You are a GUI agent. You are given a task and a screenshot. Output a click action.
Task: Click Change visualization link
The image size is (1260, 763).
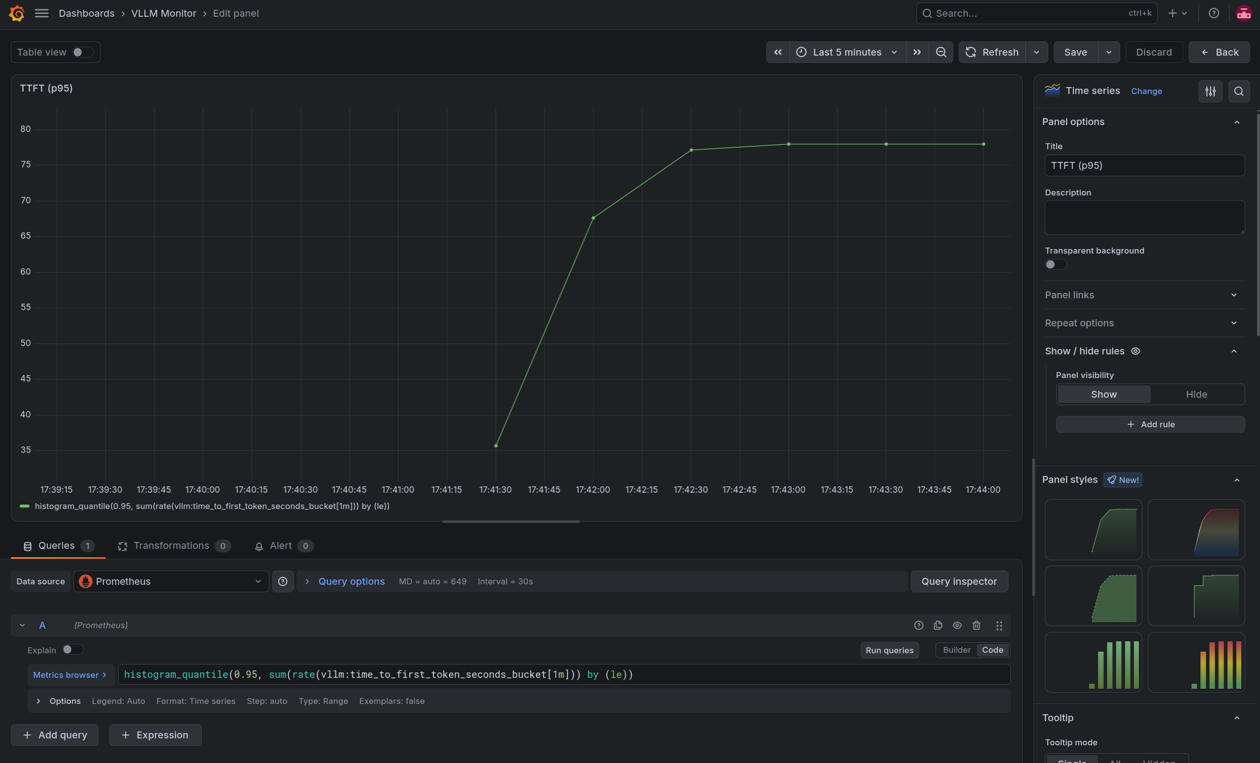1146,91
